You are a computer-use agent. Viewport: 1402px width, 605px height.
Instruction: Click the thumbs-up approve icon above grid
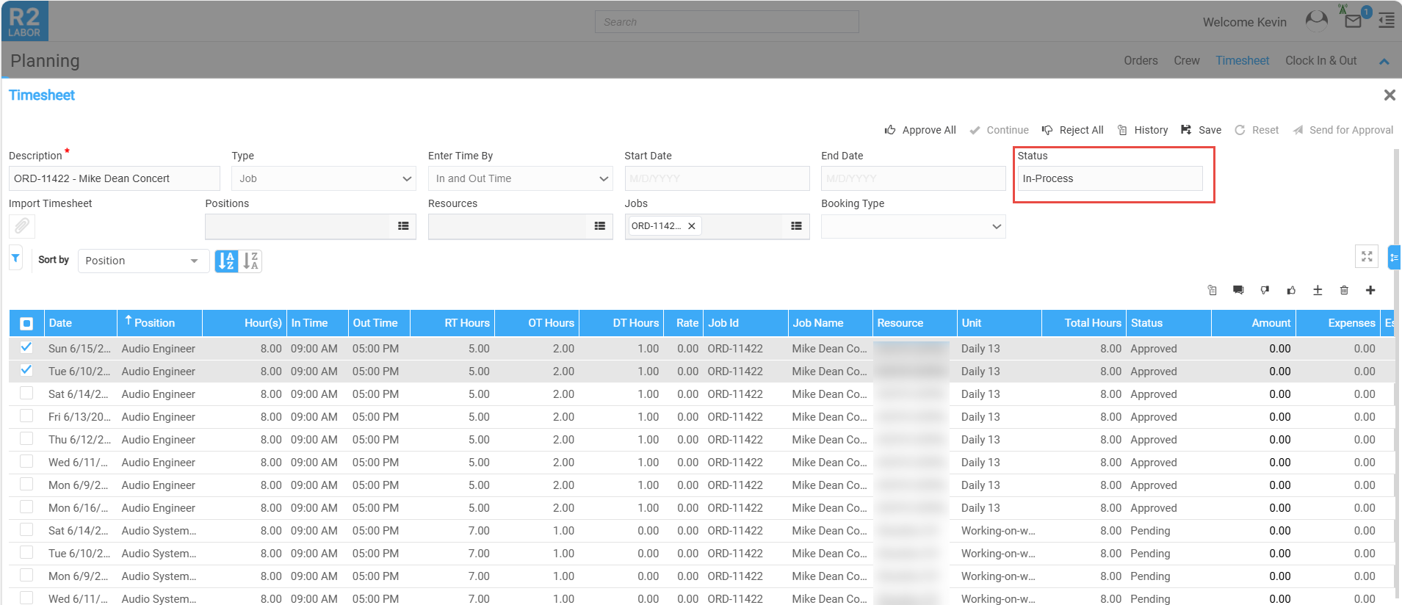pos(1291,291)
